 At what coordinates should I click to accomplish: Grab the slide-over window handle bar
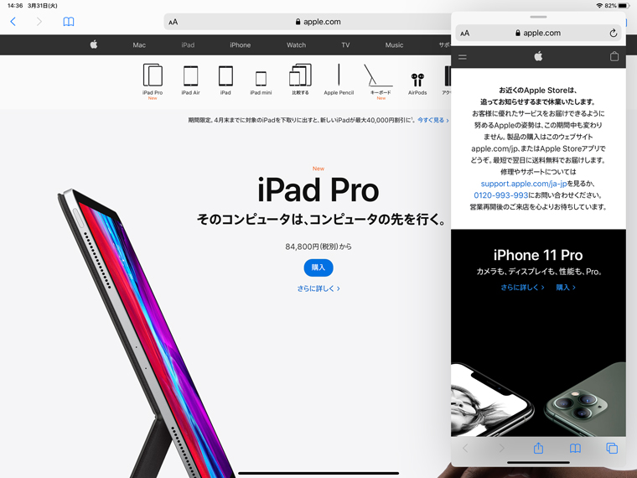[538, 17]
